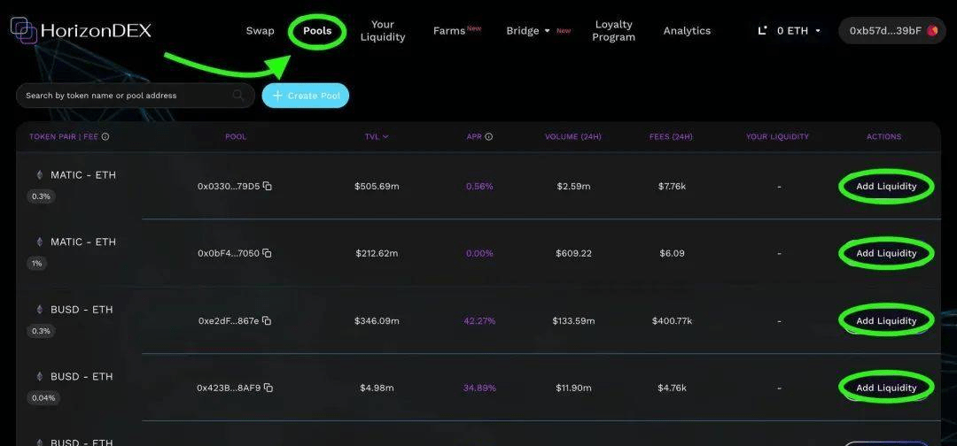
Task: Add Liquidity to MATIC - ETH 0.3% pool
Action: pos(886,186)
